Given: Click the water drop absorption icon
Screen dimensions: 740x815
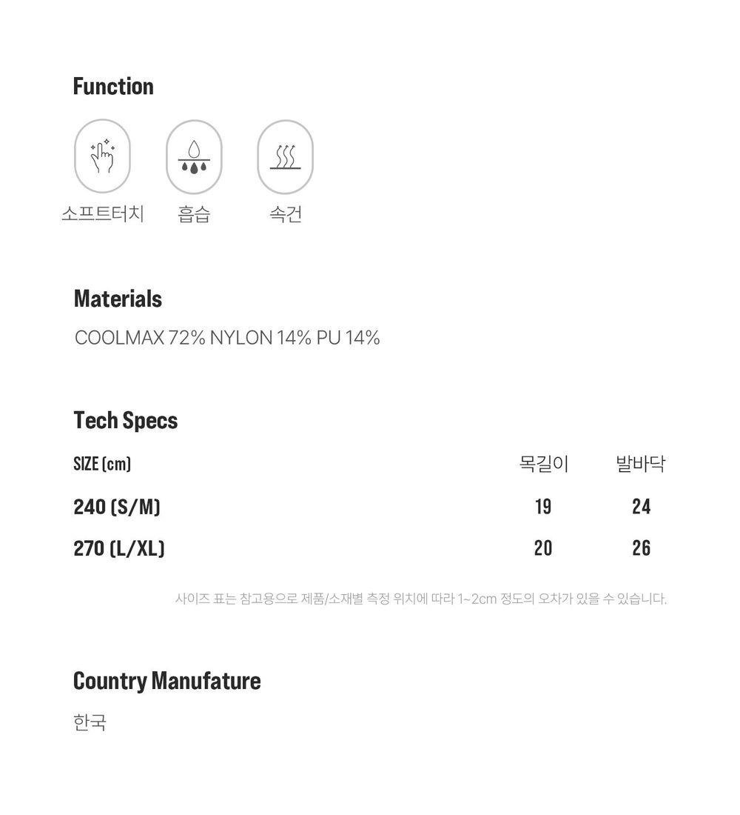Looking at the screenshot, I should coord(194,156).
